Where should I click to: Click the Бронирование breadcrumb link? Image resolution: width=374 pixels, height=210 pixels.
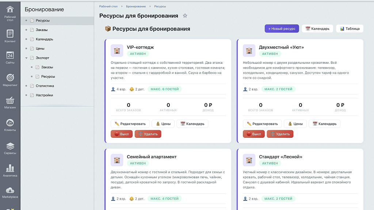pyautogui.click(x=136, y=7)
